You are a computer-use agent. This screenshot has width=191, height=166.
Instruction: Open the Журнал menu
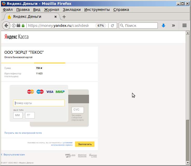52,10
